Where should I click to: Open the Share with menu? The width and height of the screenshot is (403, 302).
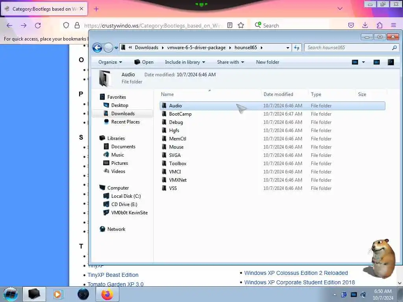pos(230,62)
